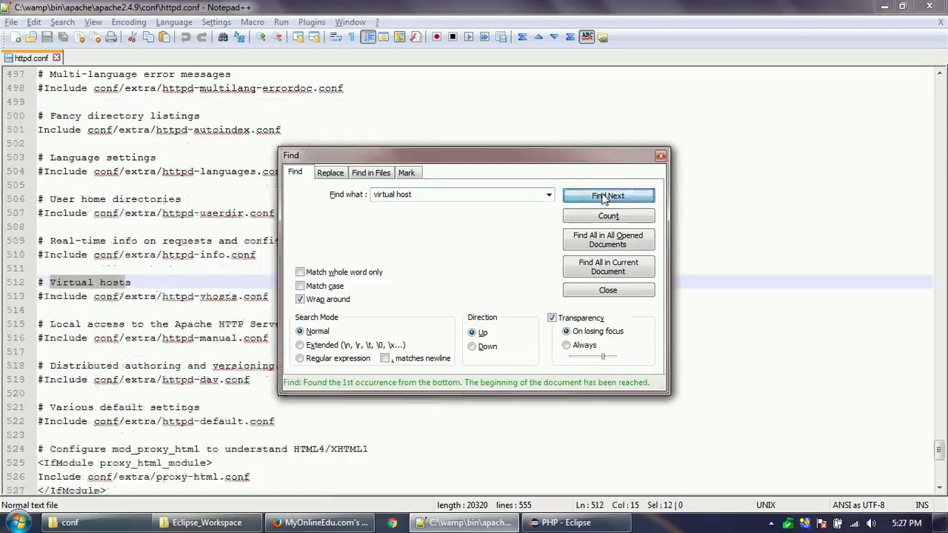948x533 pixels.
Task: Expand the Find what history dropdown
Action: click(549, 195)
